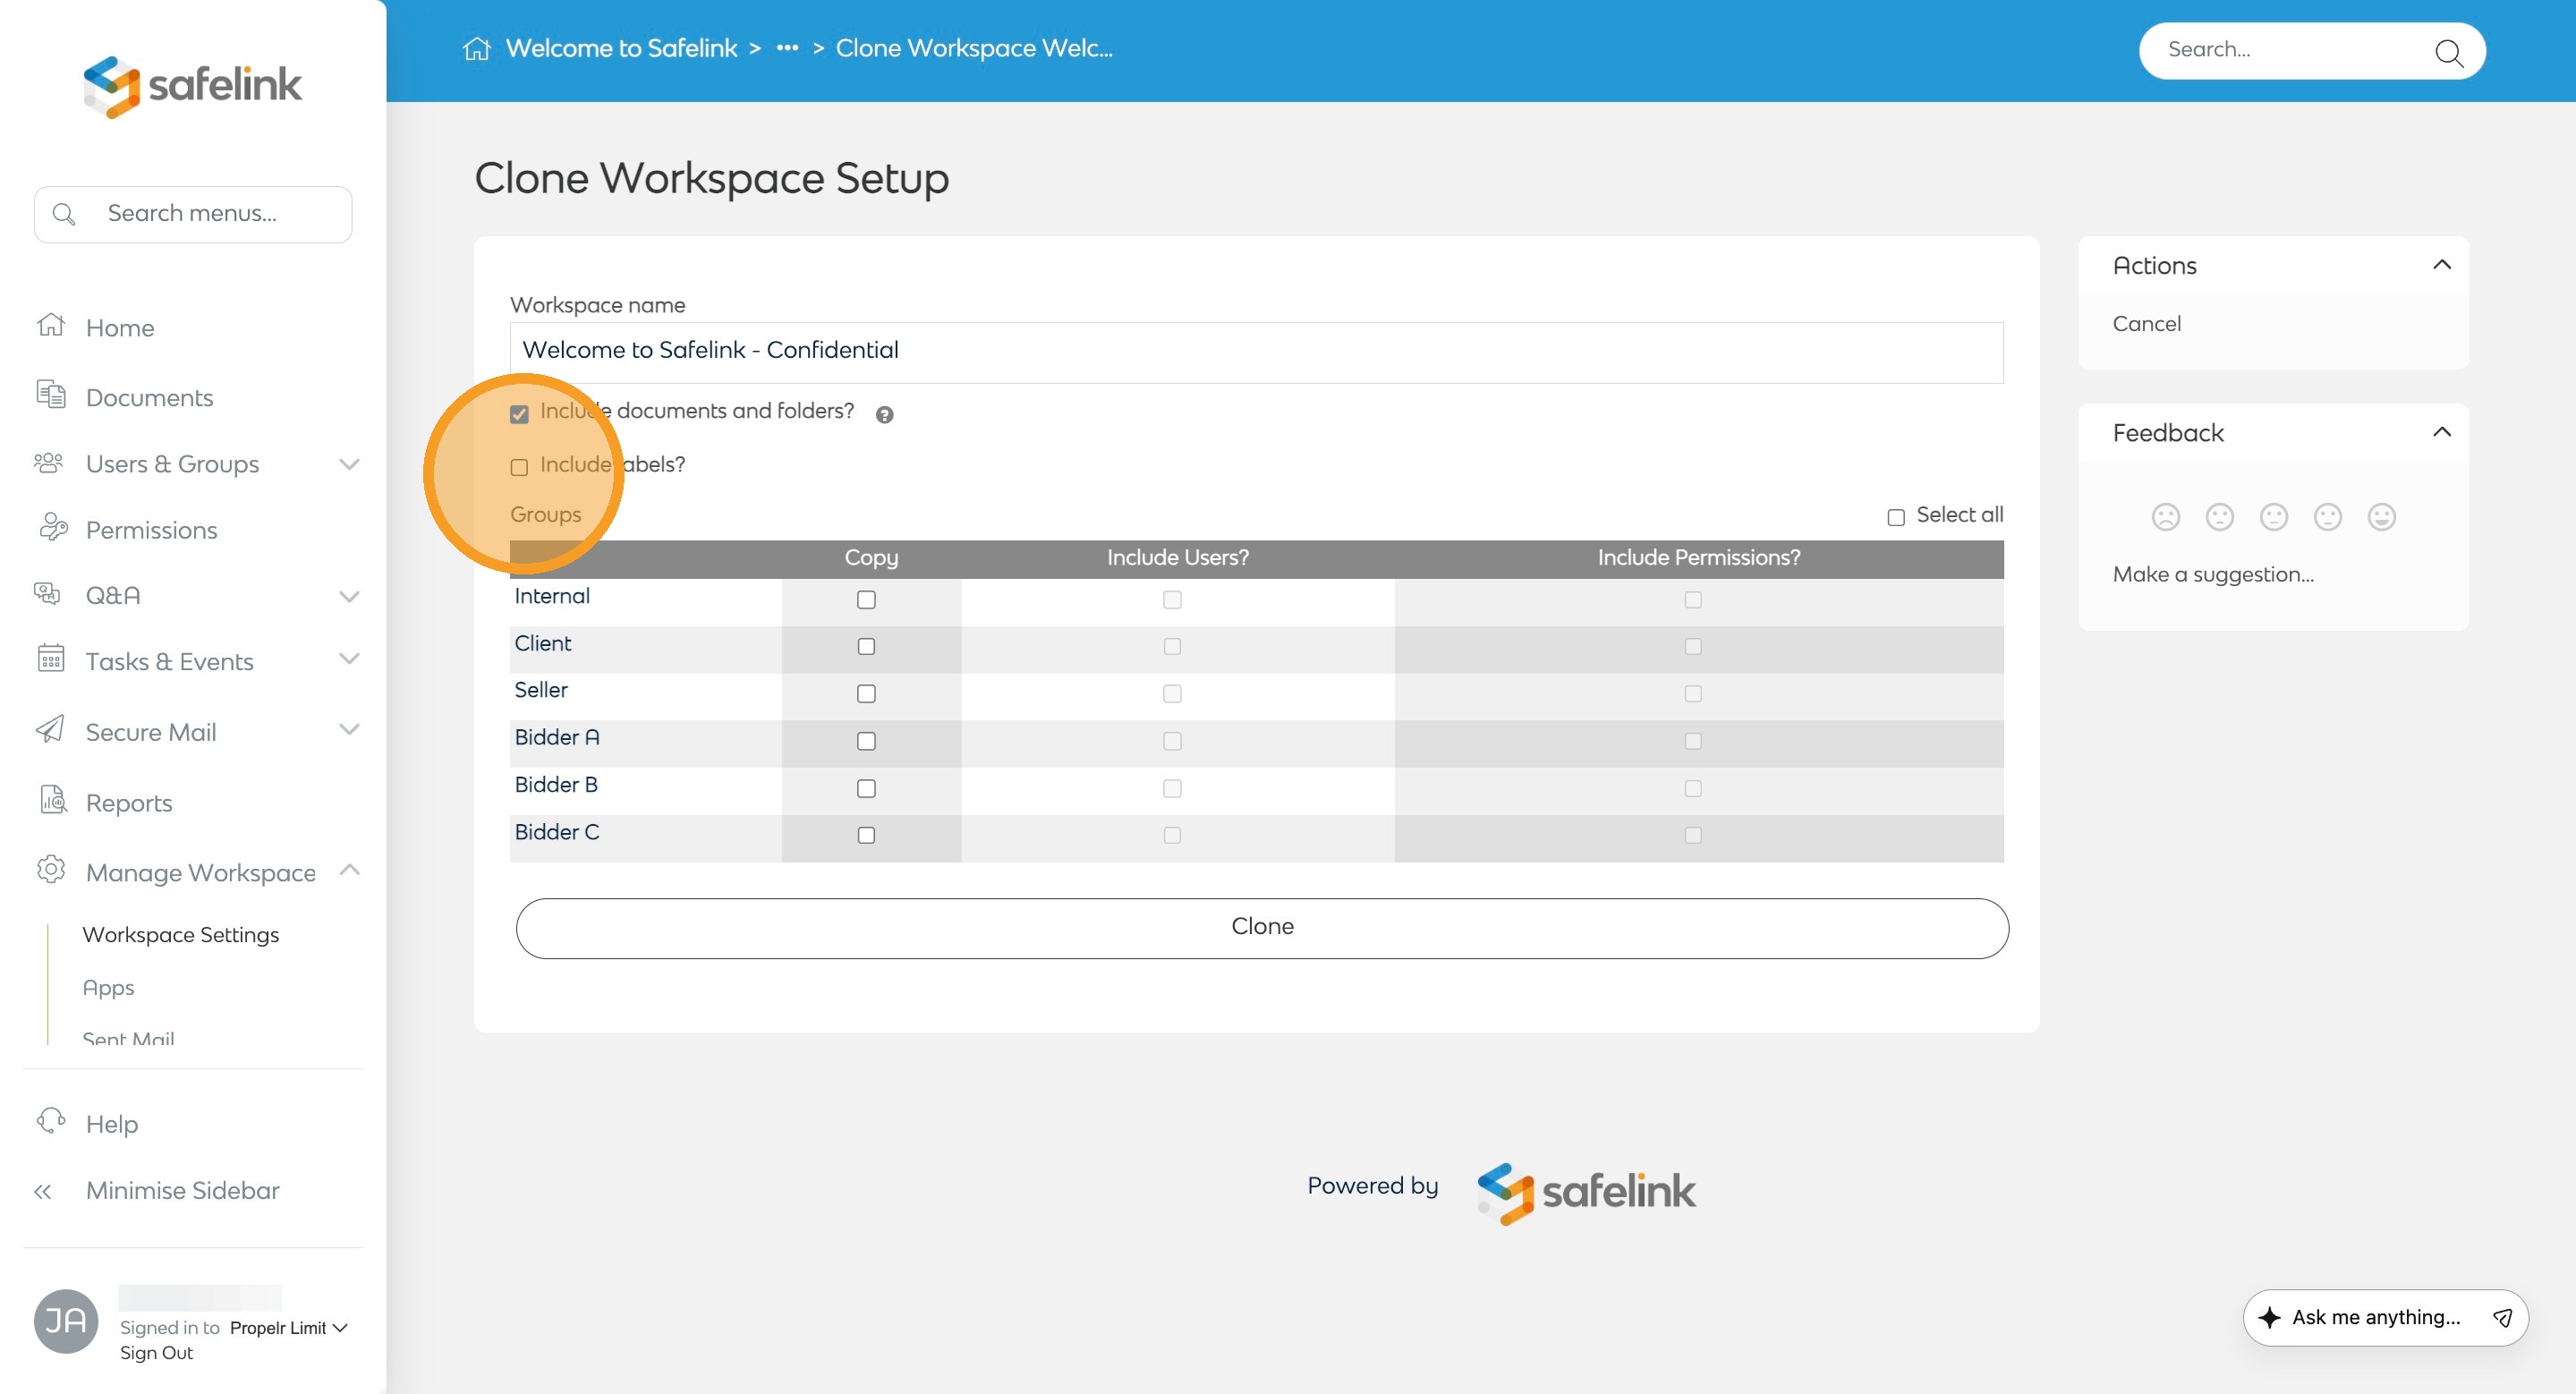Click the help question mark icon
Viewport: 2576px width, 1394px height.
pyautogui.click(x=884, y=415)
